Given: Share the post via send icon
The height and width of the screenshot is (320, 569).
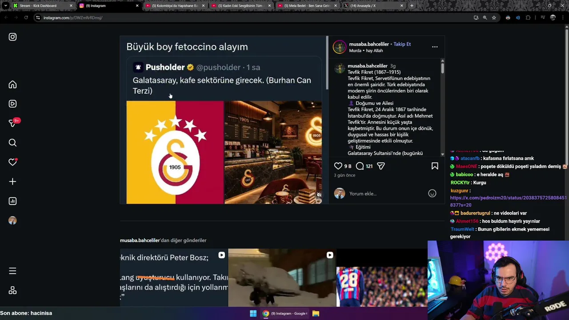Looking at the screenshot, I should click(x=381, y=166).
